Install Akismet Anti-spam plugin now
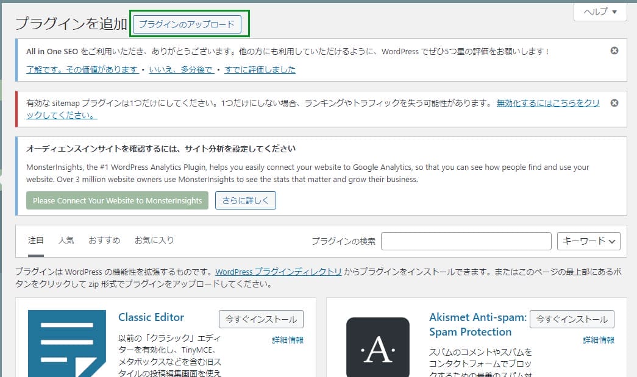This screenshot has height=377, width=637. pyautogui.click(x=572, y=319)
